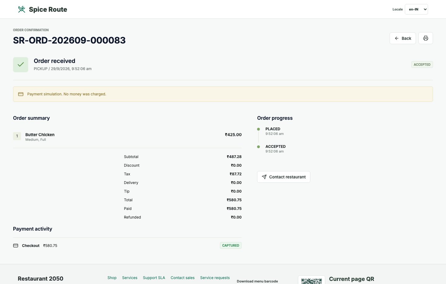Click the PICKUP date and time line
Screen dimensions: 446x284
tap(63, 69)
